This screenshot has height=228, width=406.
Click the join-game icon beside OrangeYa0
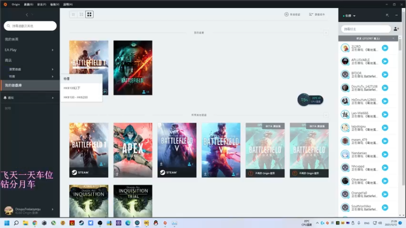pos(385,195)
